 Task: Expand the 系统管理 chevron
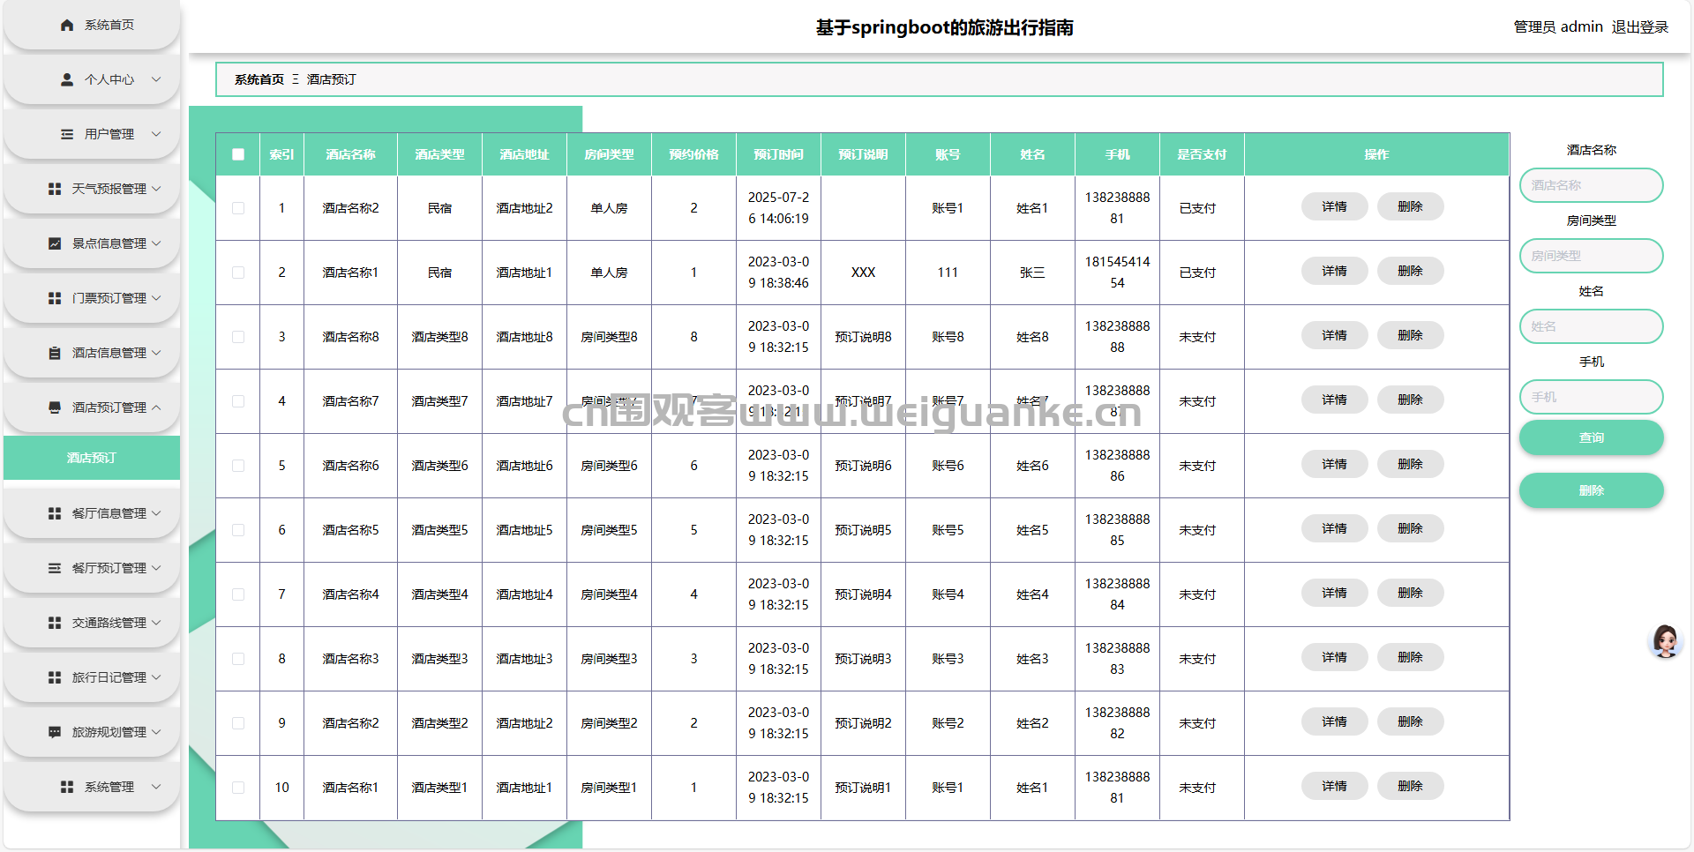coord(156,787)
